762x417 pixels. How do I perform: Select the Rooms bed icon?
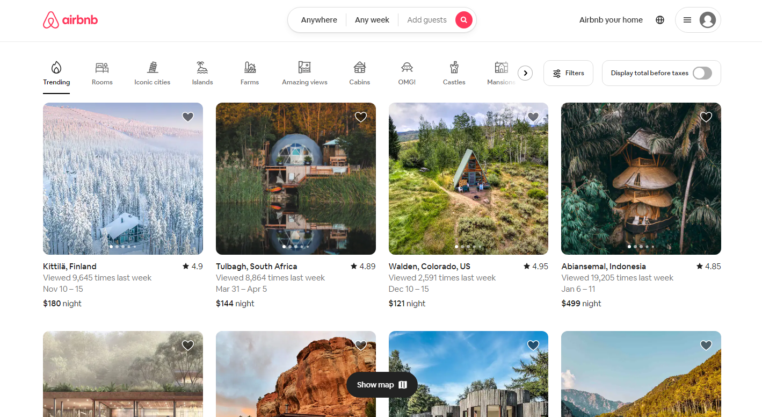[102, 67]
